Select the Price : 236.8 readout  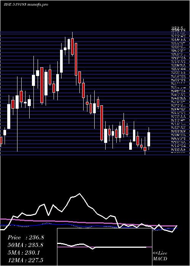(x=26, y=237)
